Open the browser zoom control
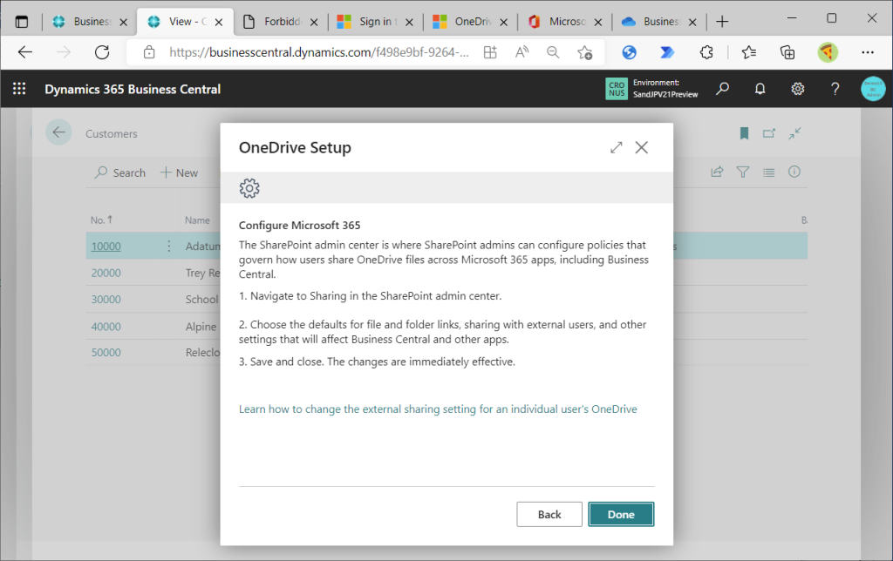The height and width of the screenshot is (561, 893). click(x=552, y=52)
